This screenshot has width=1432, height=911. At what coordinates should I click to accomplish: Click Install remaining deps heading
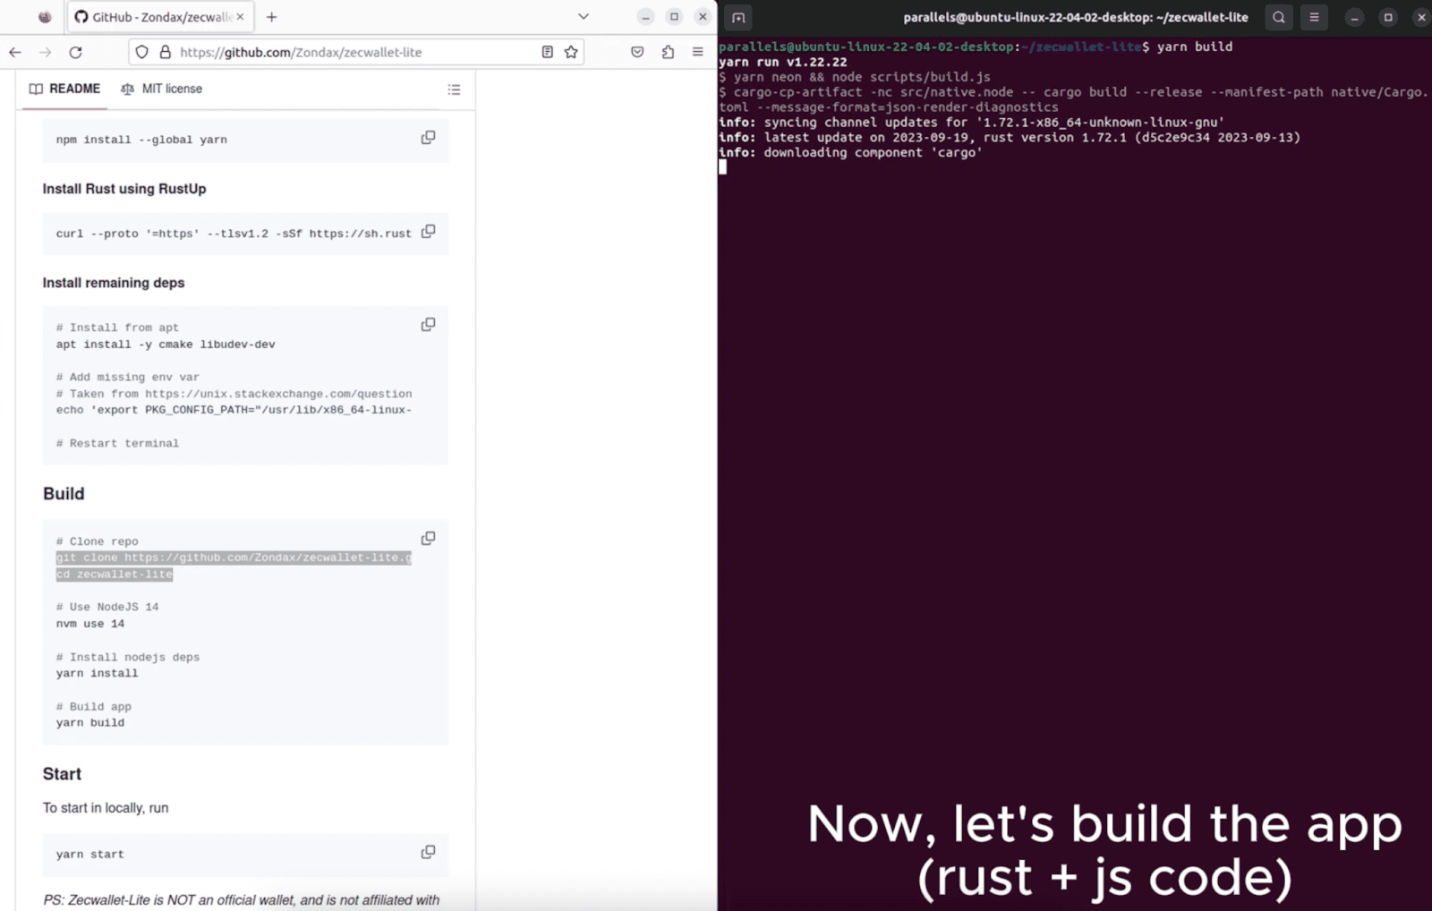point(114,283)
